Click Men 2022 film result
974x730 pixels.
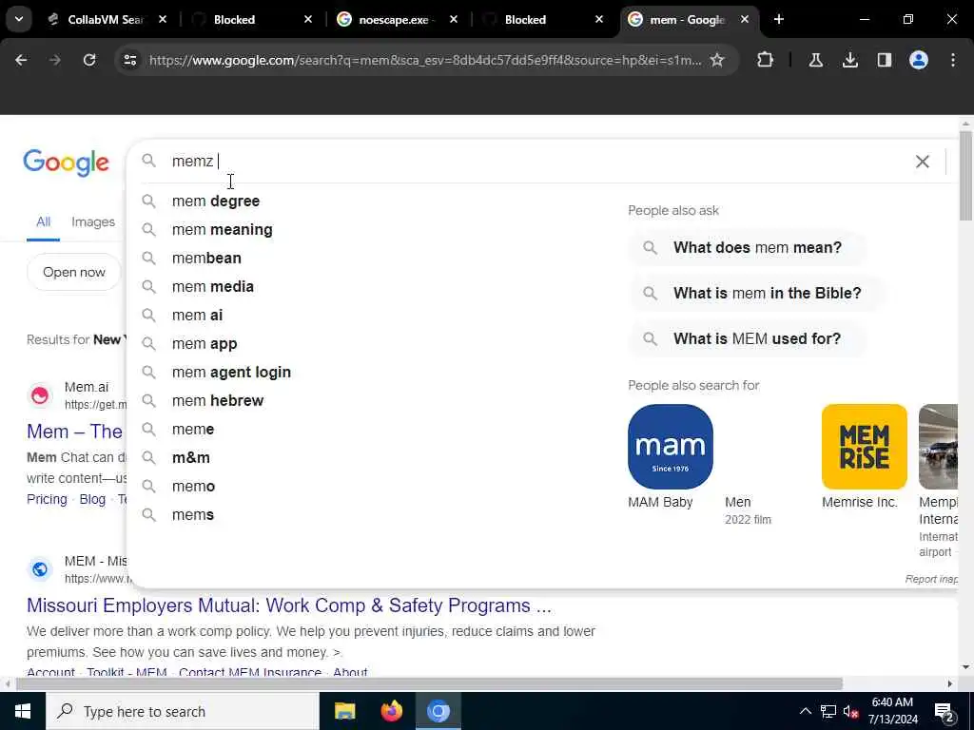748,510
